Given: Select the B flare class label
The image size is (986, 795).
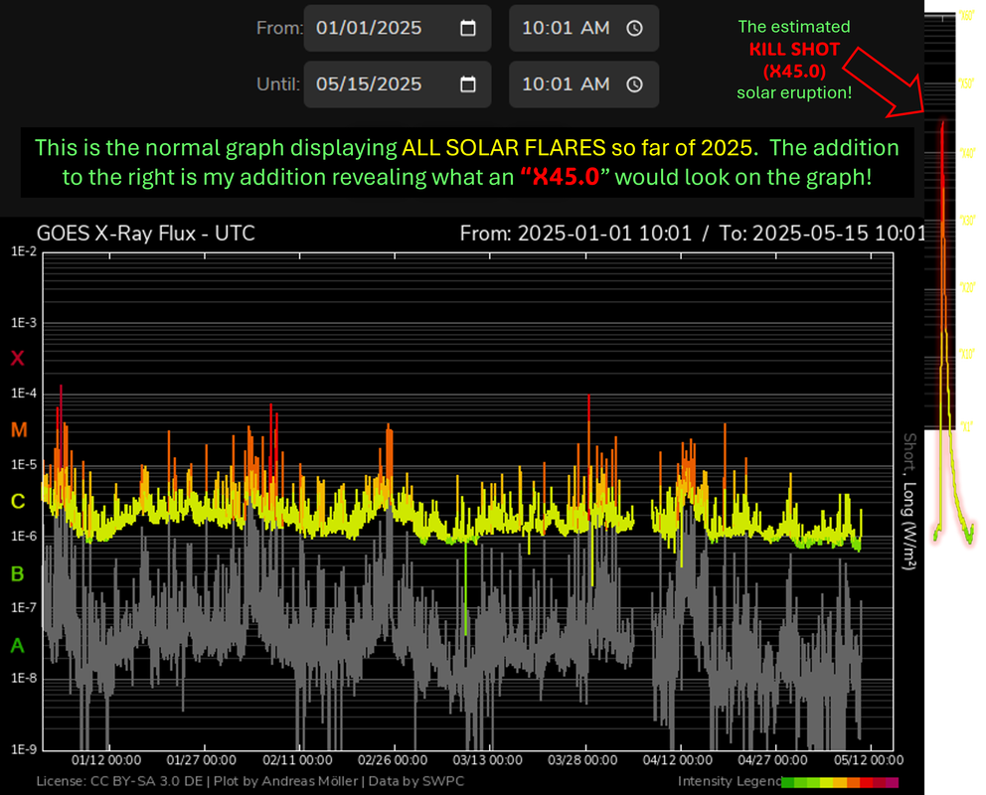Looking at the screenshot, I should [18, 573].
